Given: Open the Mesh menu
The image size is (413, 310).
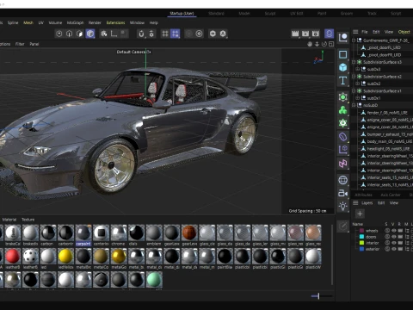Looking at the screenshot, I should 28,22.
